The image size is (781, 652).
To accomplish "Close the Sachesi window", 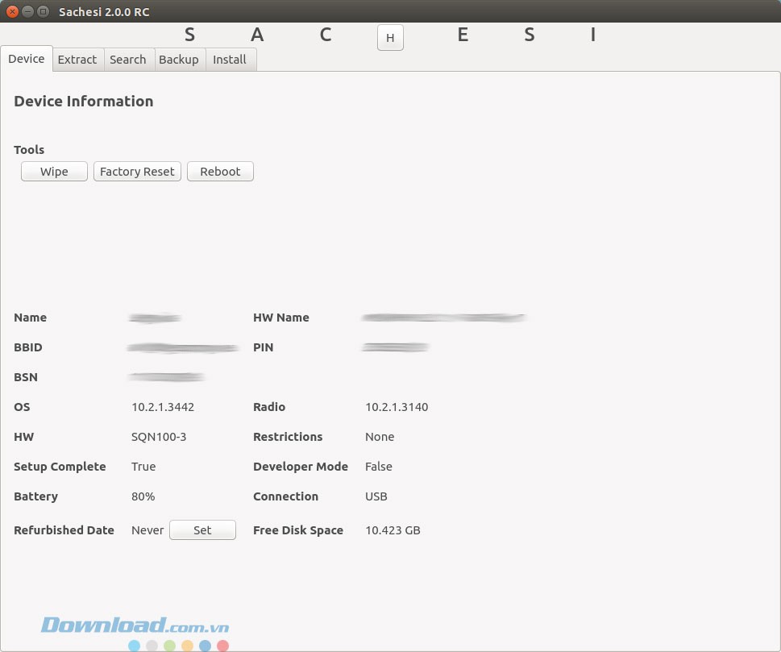I will click(x=12, y=12).
